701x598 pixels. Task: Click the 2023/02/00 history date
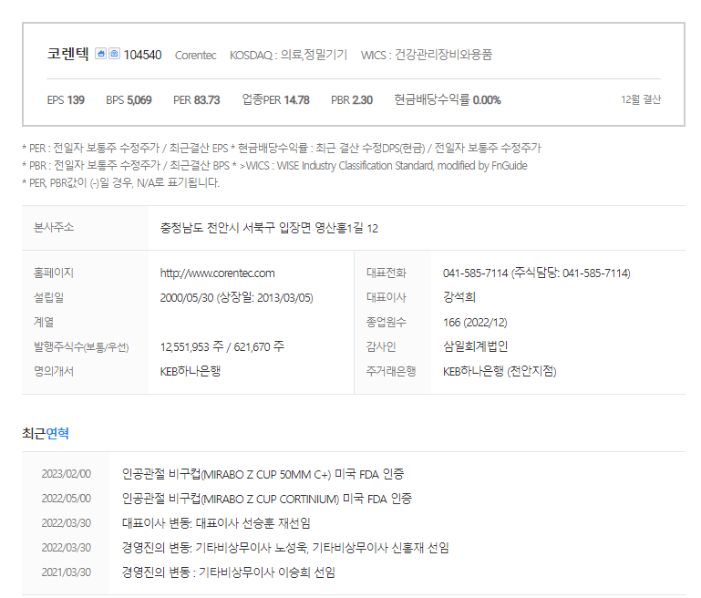pyautogui.click(x=67, y=474)
